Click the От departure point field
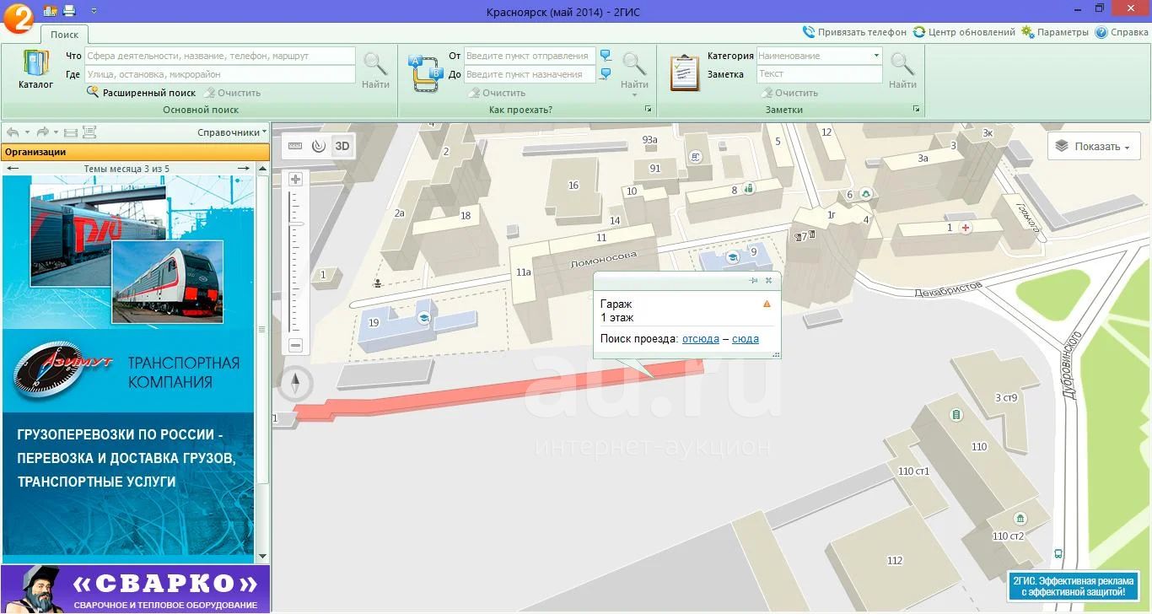 [530, 56]
